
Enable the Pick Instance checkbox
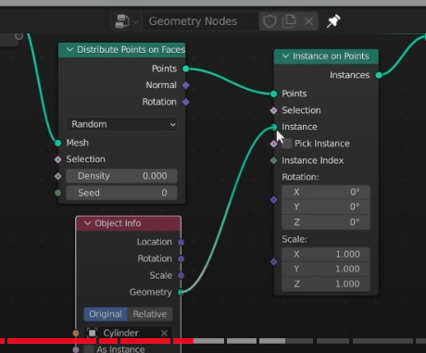click(x=287, y=144)
